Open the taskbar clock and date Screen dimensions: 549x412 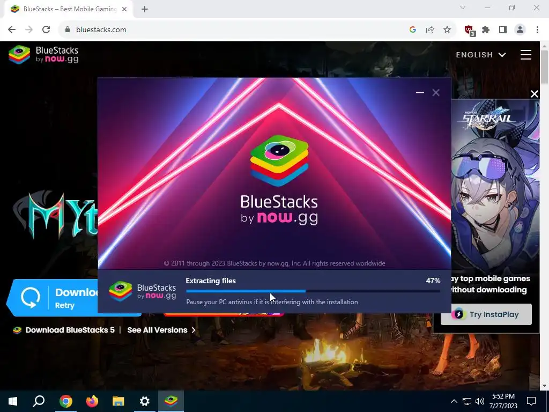pos(503,401)
